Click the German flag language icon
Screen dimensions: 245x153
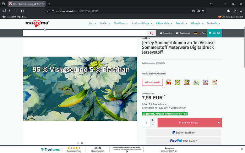tap(195, 33)
